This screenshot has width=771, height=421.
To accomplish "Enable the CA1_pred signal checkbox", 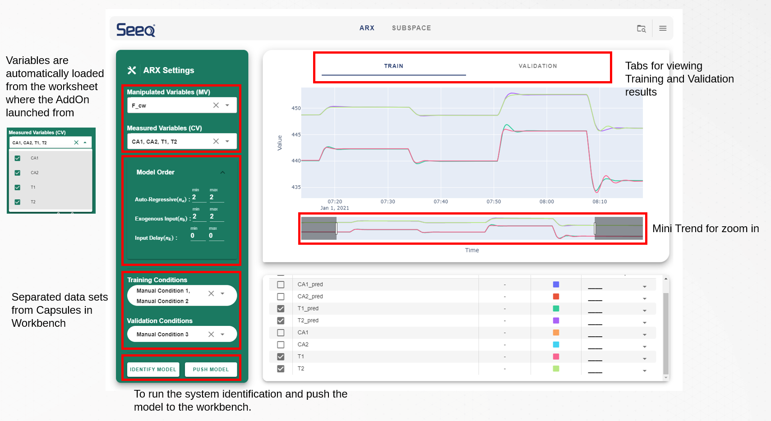I will click(x=281, y=284).
